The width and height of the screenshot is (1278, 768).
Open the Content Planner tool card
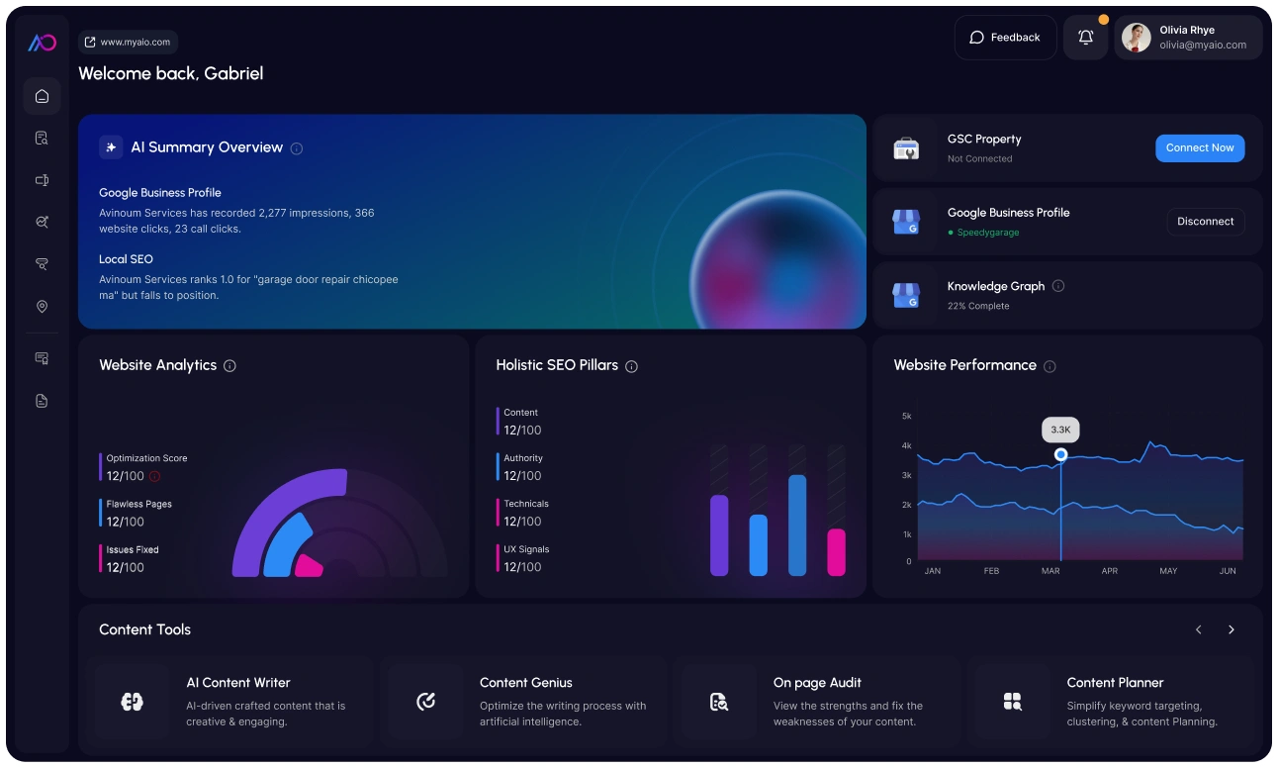1111,702
